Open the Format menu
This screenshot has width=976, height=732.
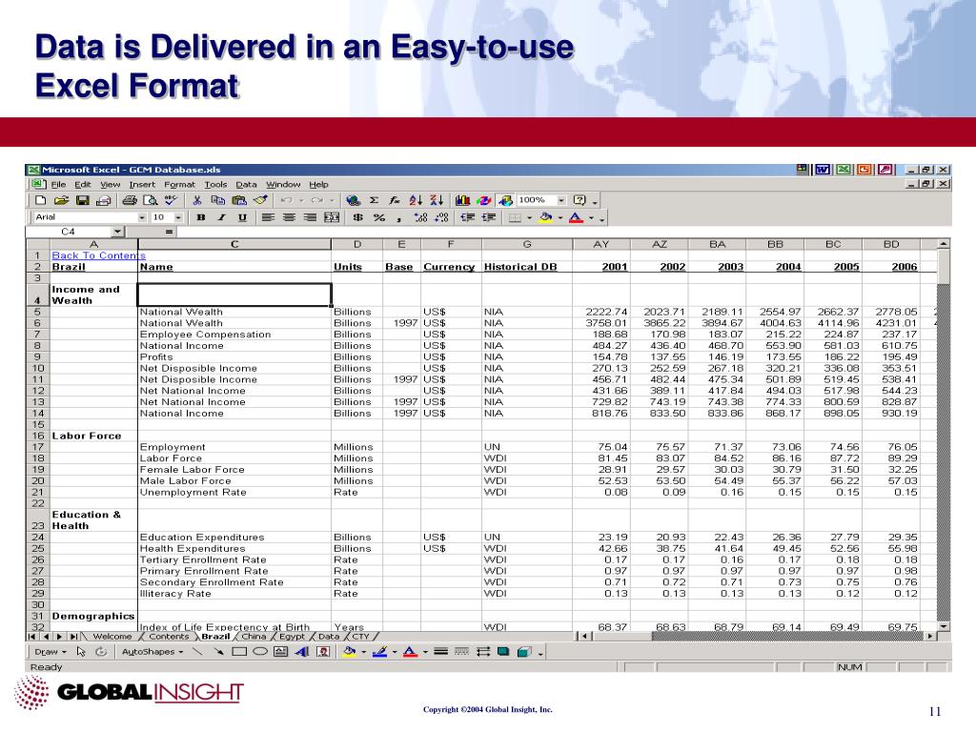(x=179, y=184)
